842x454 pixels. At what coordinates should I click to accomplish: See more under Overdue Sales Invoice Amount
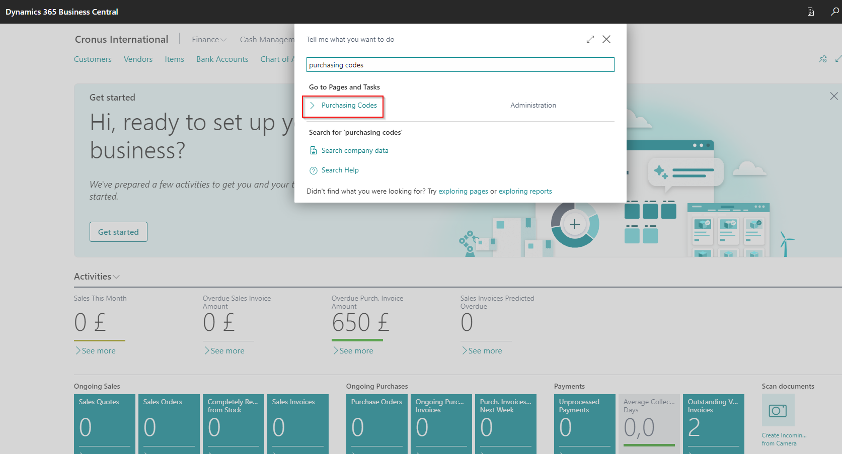point(224,350)
